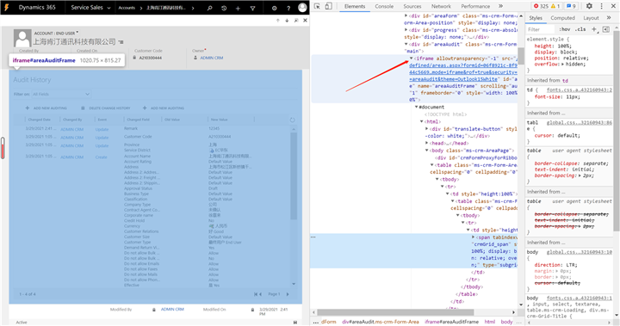The width and height of the screenshot is (620, 326).
Task: Collapse the areaAudit div node
Action: tap(406, 44)
